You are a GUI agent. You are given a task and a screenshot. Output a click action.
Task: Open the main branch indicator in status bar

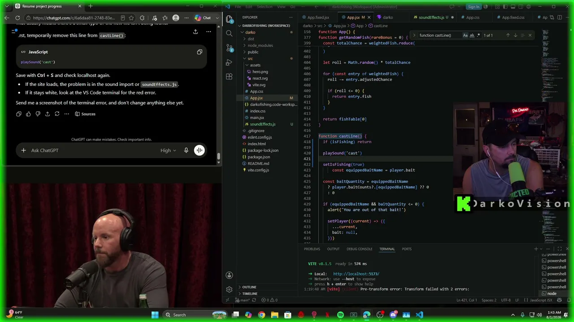243,300
